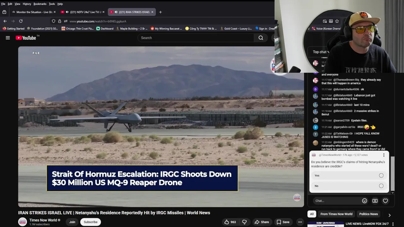Expand the Top chat dropdown

coord(321,52)
